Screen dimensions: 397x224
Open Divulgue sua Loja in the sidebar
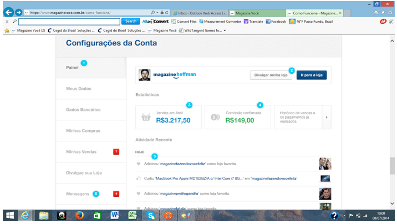[91, 172]
